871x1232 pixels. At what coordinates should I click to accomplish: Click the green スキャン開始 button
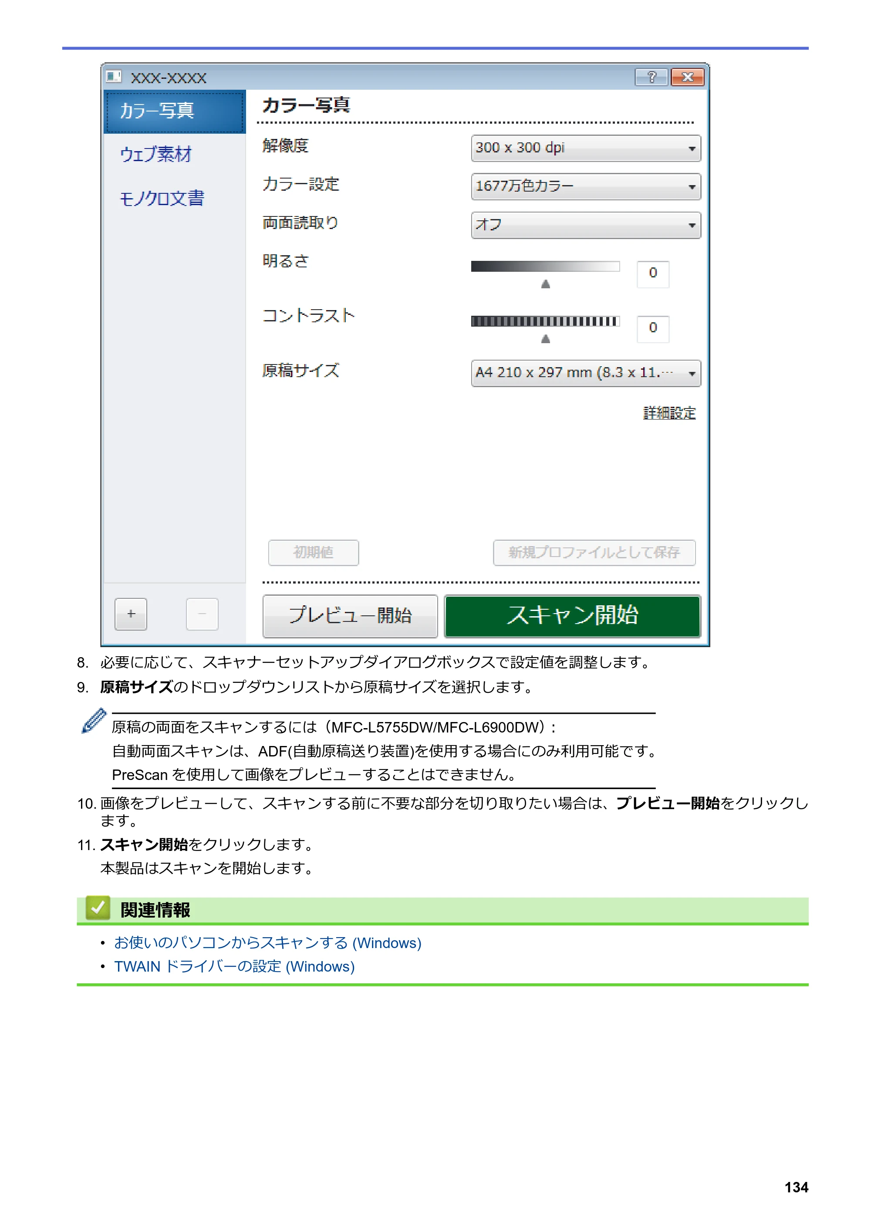tap(573, 616)
